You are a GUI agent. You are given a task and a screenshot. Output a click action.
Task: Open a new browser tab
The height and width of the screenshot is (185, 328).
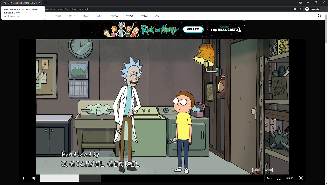[46, 3]
